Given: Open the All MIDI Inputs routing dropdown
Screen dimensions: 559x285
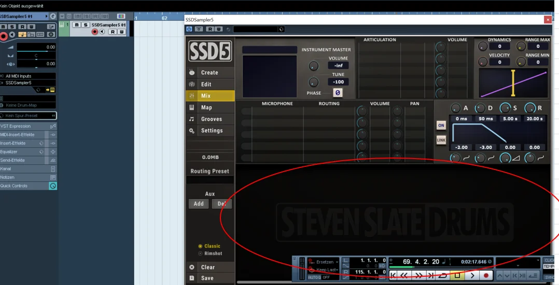Looking at the screenshot, I should 28,76.
